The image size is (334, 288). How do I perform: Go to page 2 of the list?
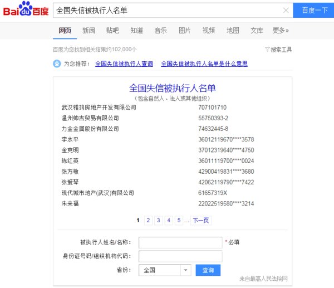[x=148, y=220]
